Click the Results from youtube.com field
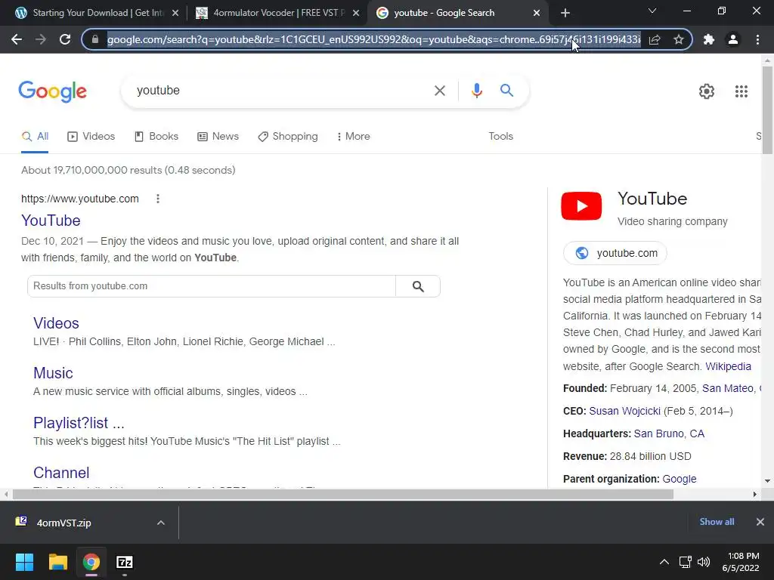This screenshot has height=580, width=774. [x=212, y=286]
